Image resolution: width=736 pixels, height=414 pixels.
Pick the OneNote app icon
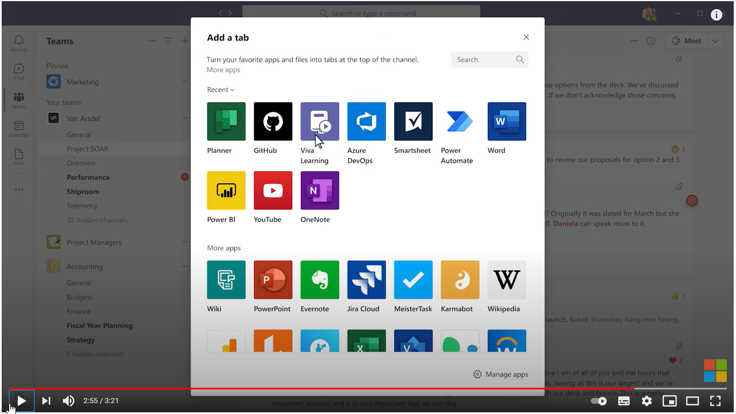320,190
